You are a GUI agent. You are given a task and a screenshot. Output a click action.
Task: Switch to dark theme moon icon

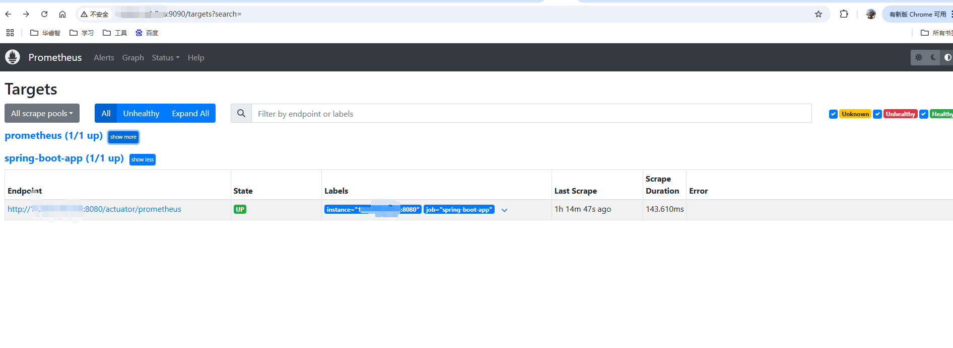click(x=933, y=57)
